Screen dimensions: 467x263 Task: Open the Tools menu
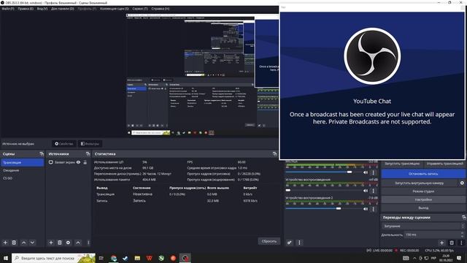tap(140, 9)
